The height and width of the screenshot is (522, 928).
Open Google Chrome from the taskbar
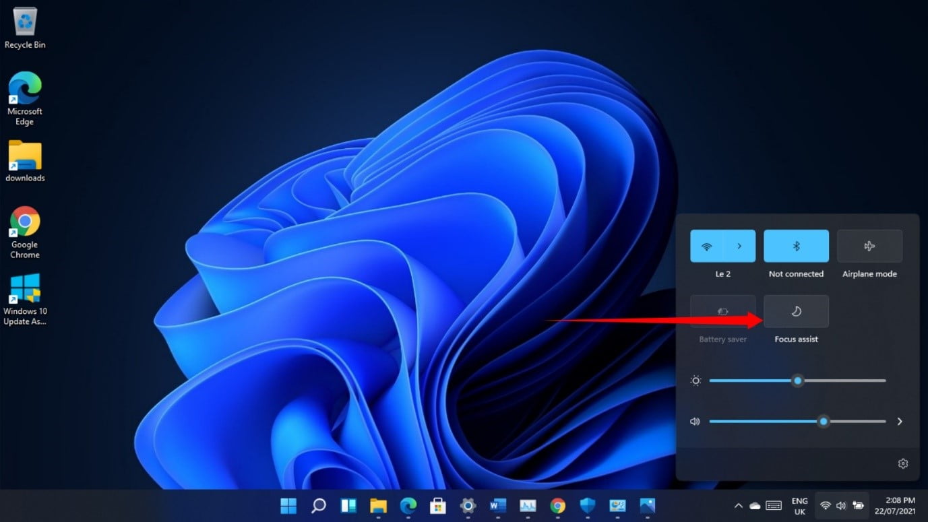(558, 506)
